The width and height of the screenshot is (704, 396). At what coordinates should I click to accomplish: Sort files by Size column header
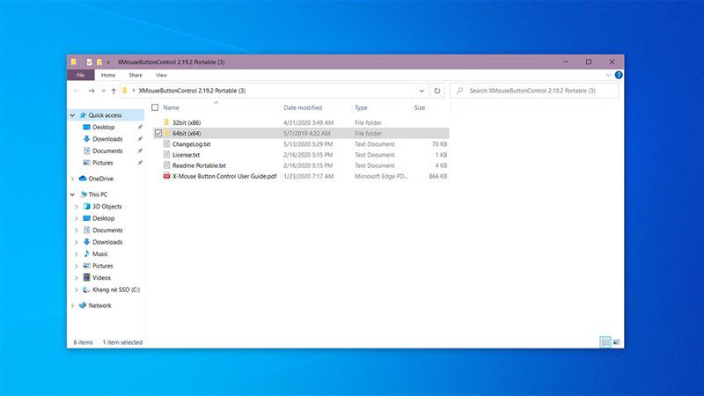(x=420, y=107)
